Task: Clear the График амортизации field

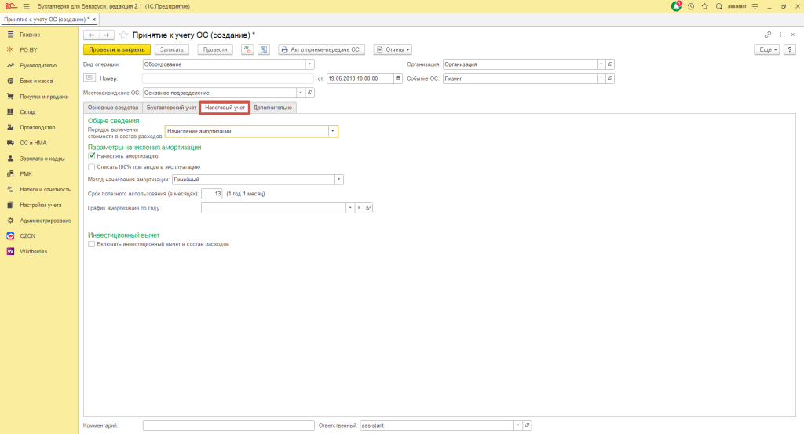Action: [359, 208]
